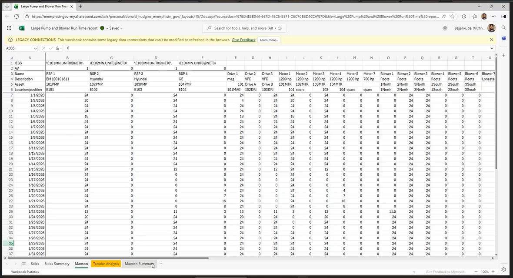Screen dimensions: 513x278
Task: Expand the Name Box dropdown
Action: (x=35, y=48)
